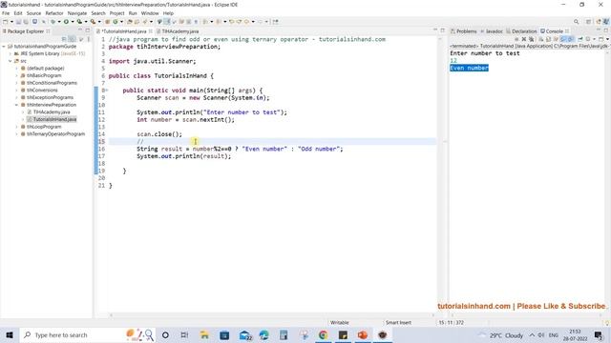Click Remove All Terminated Launches icon
This screenshot has height=343, width=611.
(531, 39)
